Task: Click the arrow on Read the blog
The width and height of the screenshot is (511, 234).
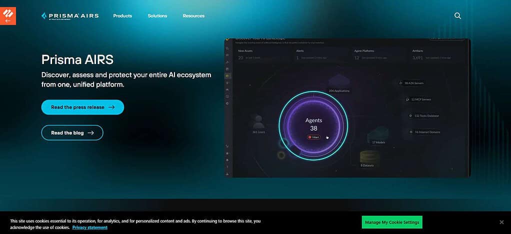Action: (90, 132)
